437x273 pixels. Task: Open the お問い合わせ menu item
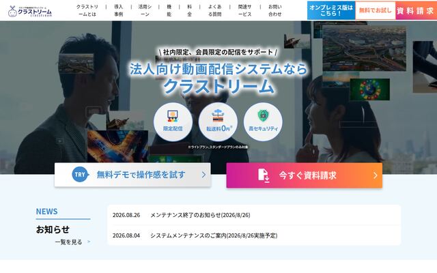pyautogui.click(x=274, y=10)
